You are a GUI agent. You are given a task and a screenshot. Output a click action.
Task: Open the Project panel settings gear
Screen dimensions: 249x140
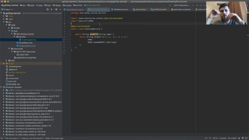(x=56, y=9)
